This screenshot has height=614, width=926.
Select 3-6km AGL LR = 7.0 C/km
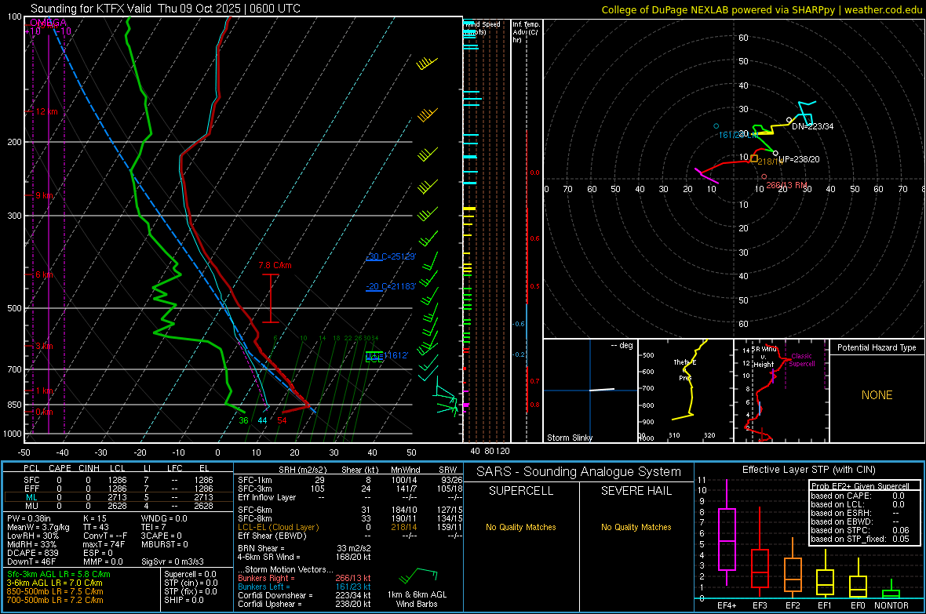54,583
